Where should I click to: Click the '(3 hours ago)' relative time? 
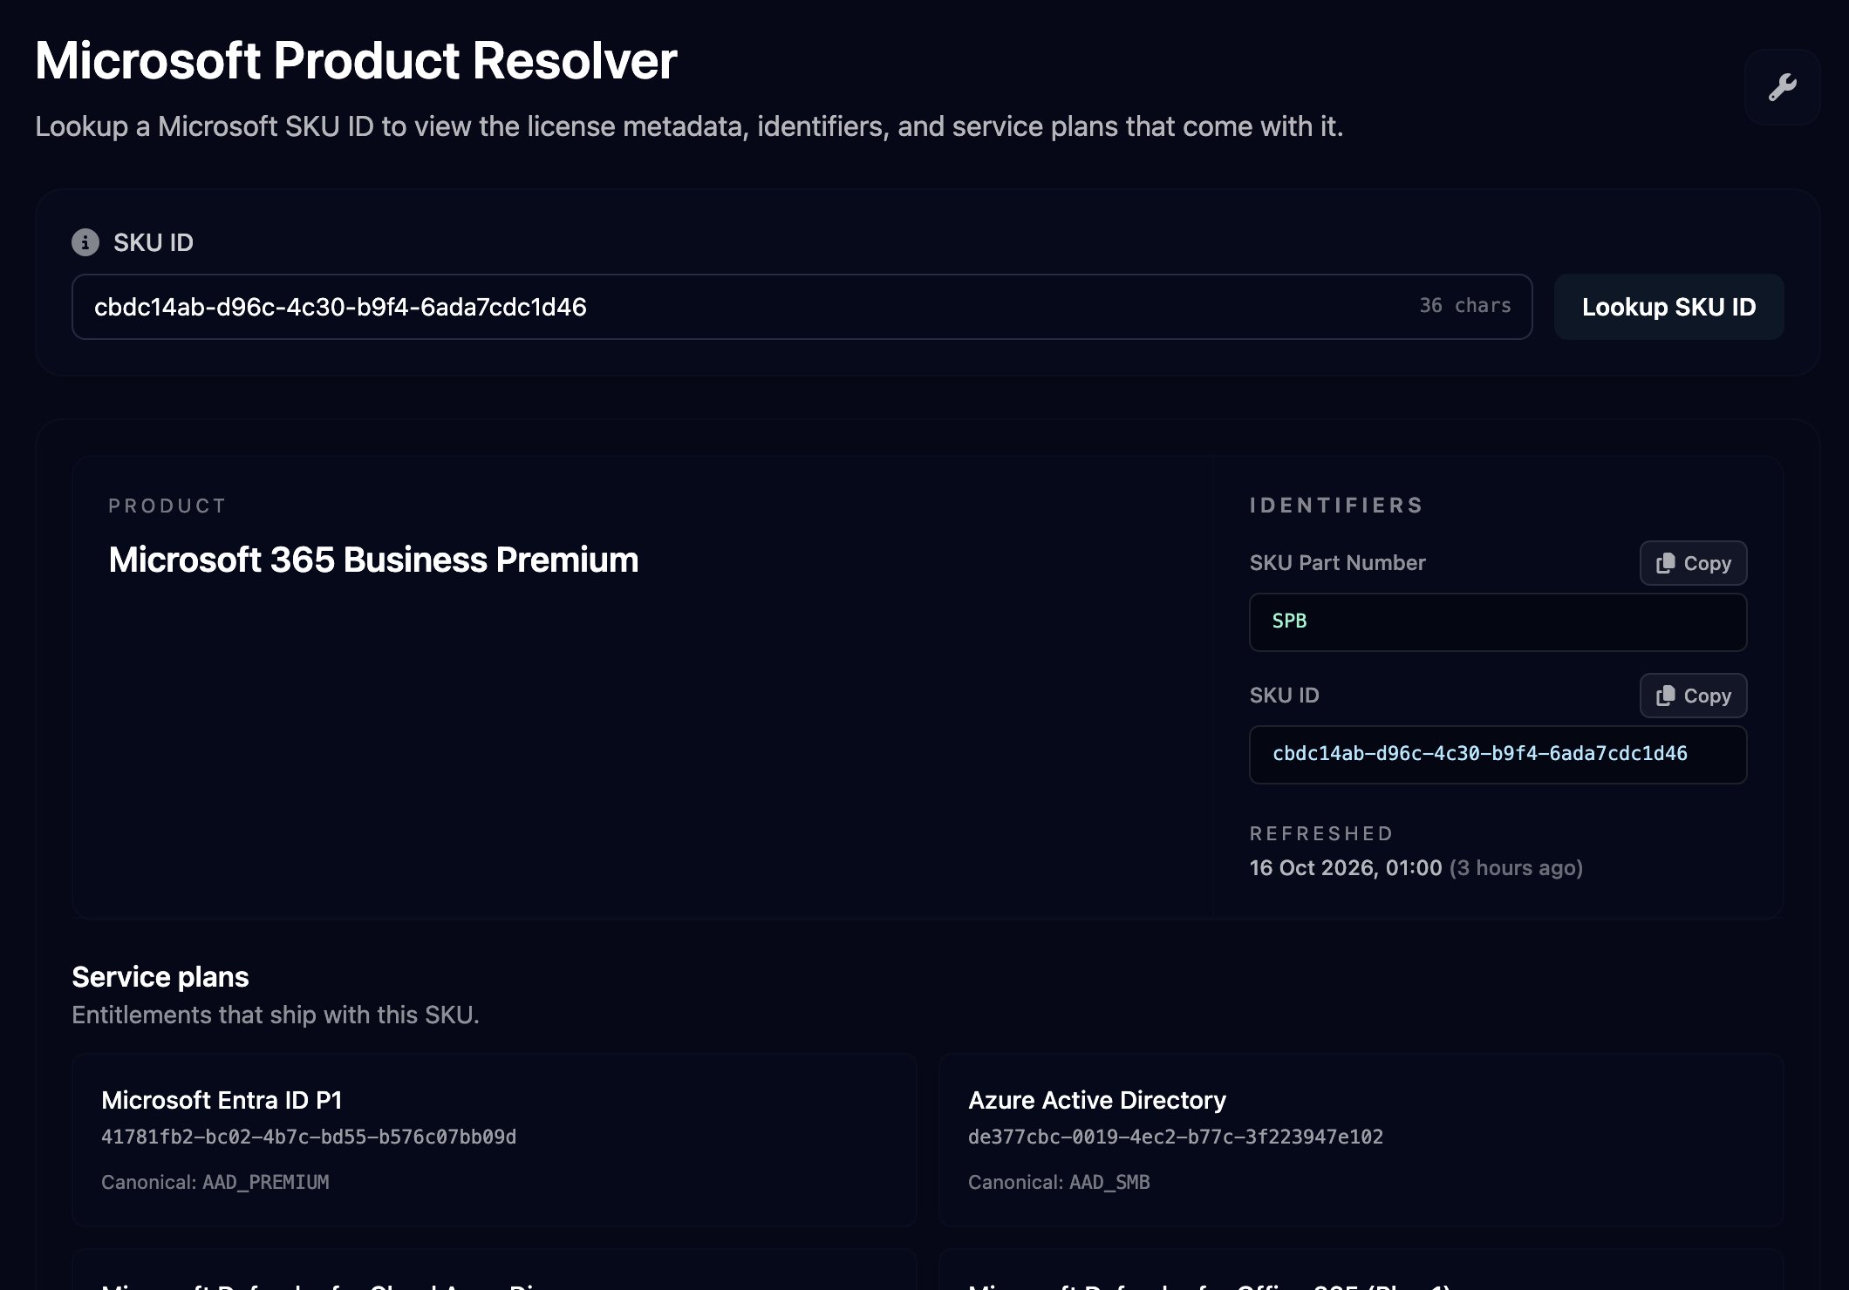pyautogui.click(x=1516, y=868)
